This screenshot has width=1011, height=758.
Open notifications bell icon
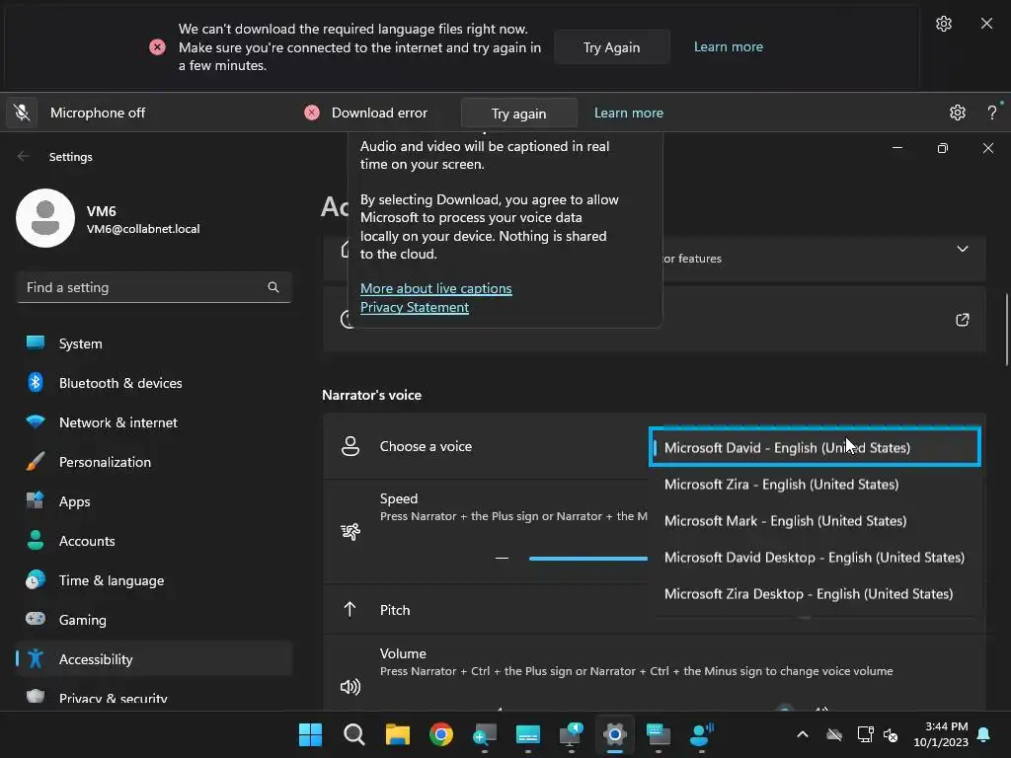click(984, 734)
